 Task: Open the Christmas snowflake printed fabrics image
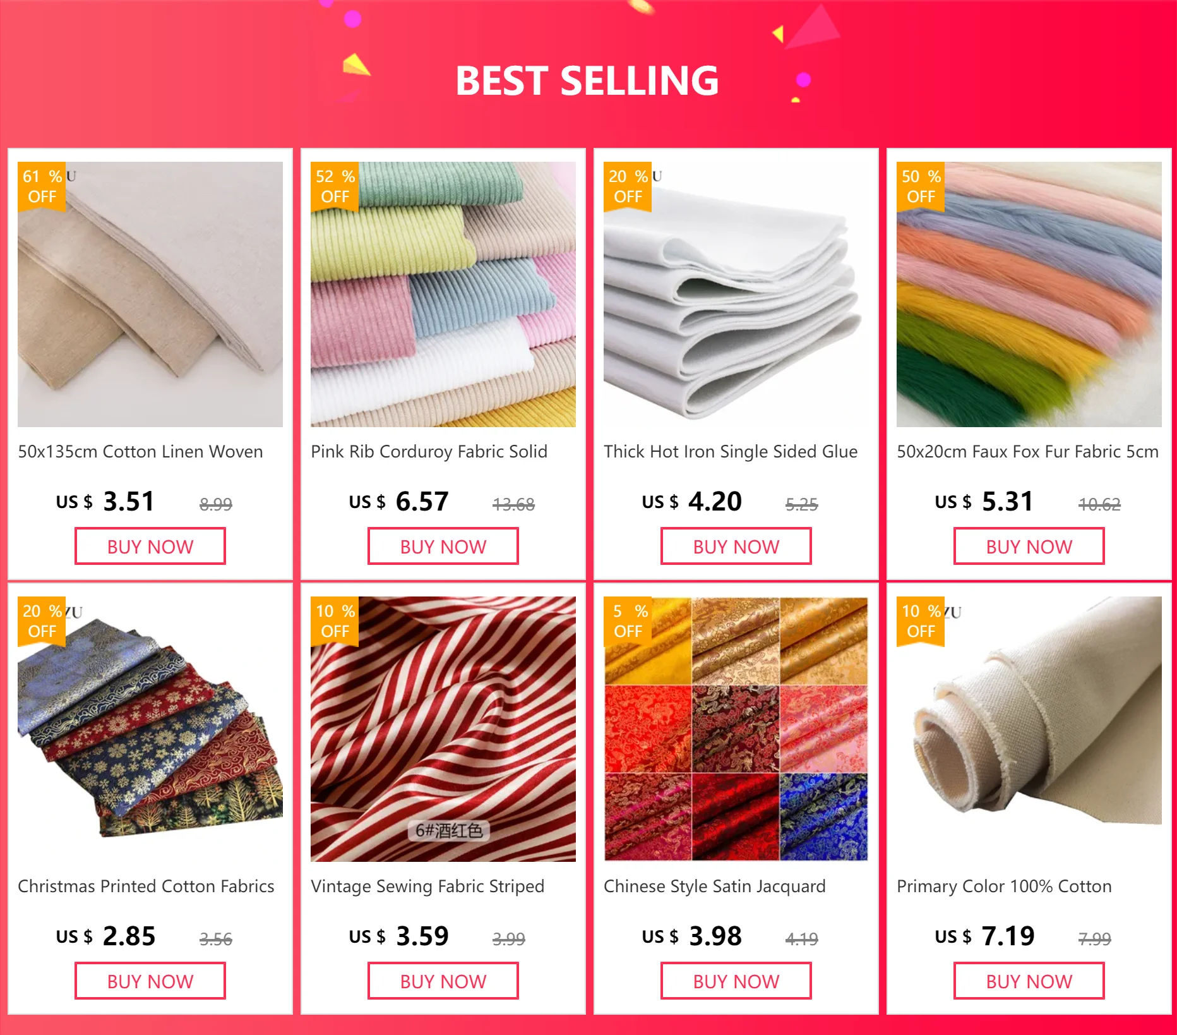click(x=150, y=729)
